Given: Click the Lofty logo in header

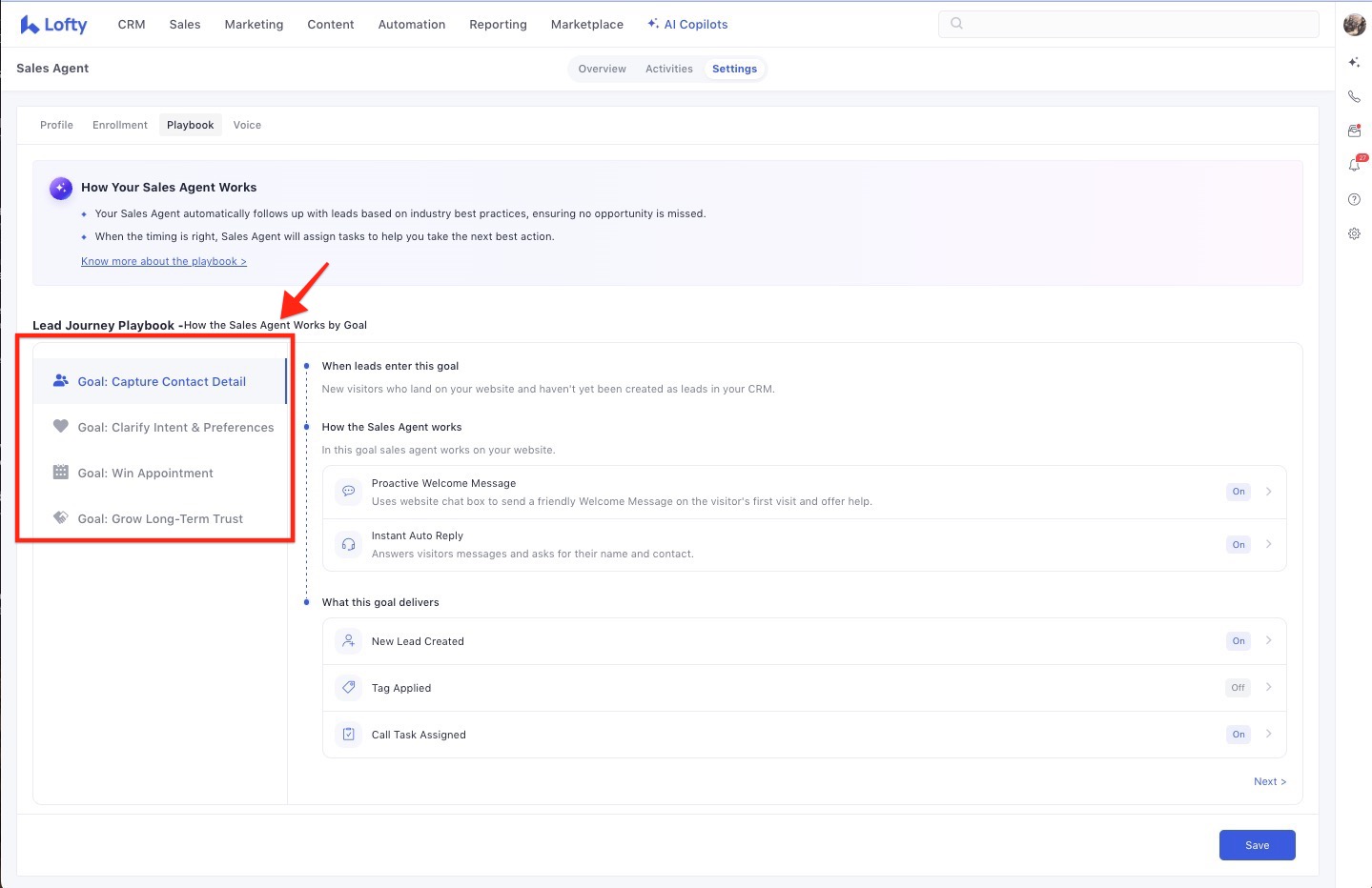Looking at the screenshot, I should tap(53, 25).
